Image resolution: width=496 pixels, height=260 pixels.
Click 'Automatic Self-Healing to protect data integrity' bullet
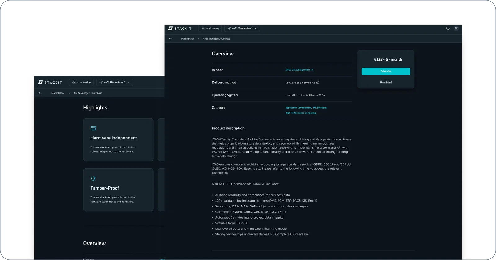tap(250, 217)
